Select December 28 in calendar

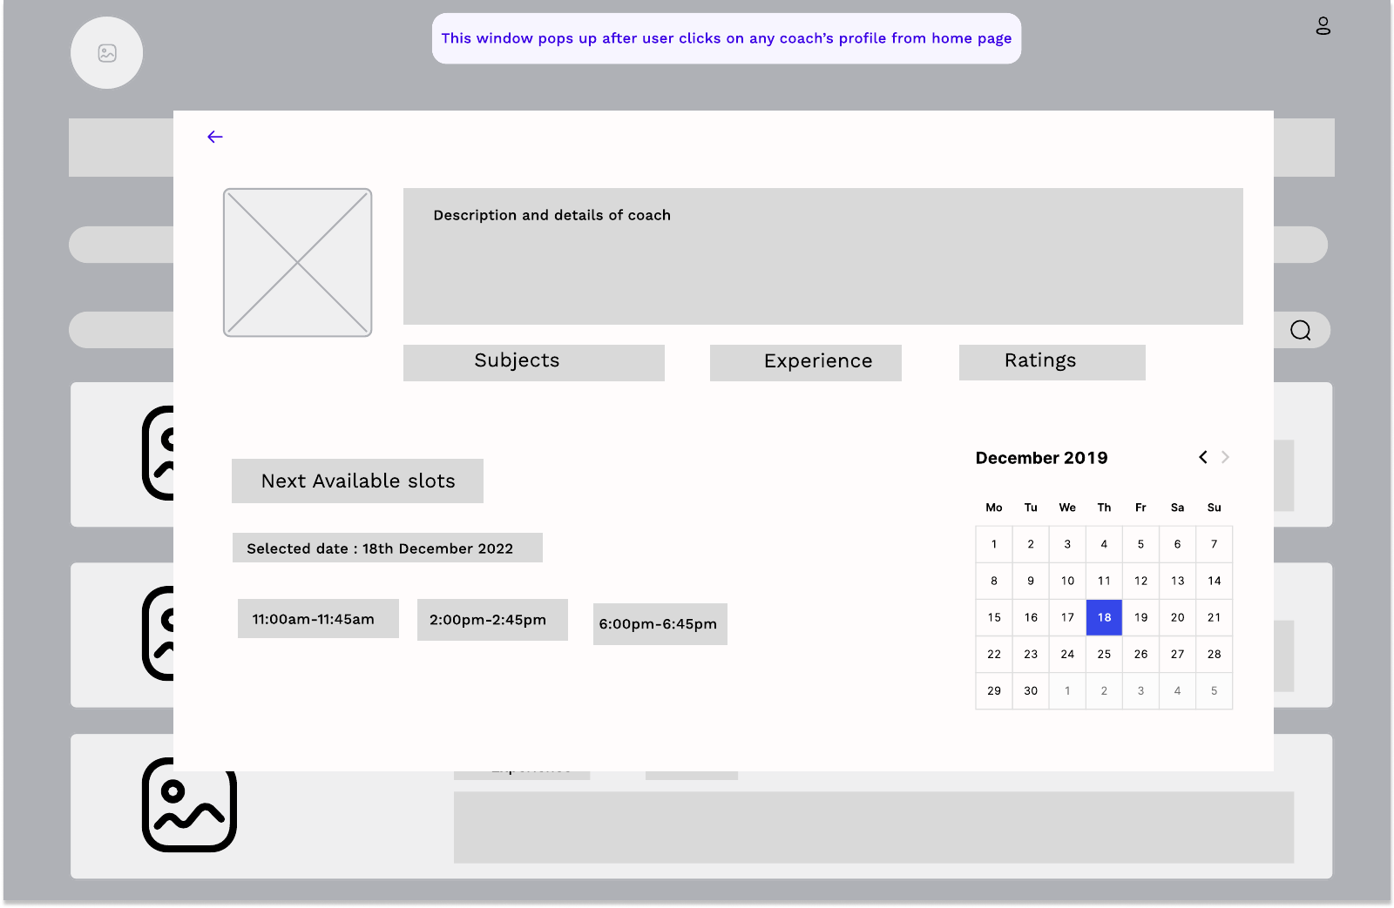pos(1214,654)
